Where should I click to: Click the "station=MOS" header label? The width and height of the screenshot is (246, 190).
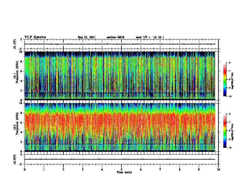click(x=116, y=37)
